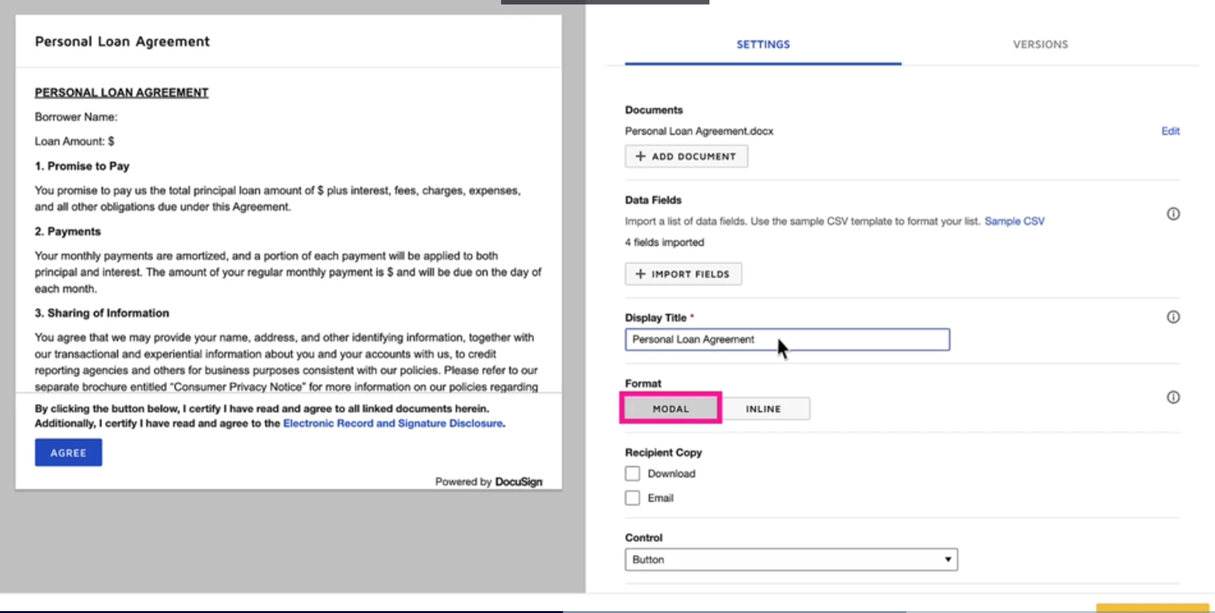This screenshot has height=613, width=1215.
Task: Add another document with Add Document button
Action: (686, 157)
